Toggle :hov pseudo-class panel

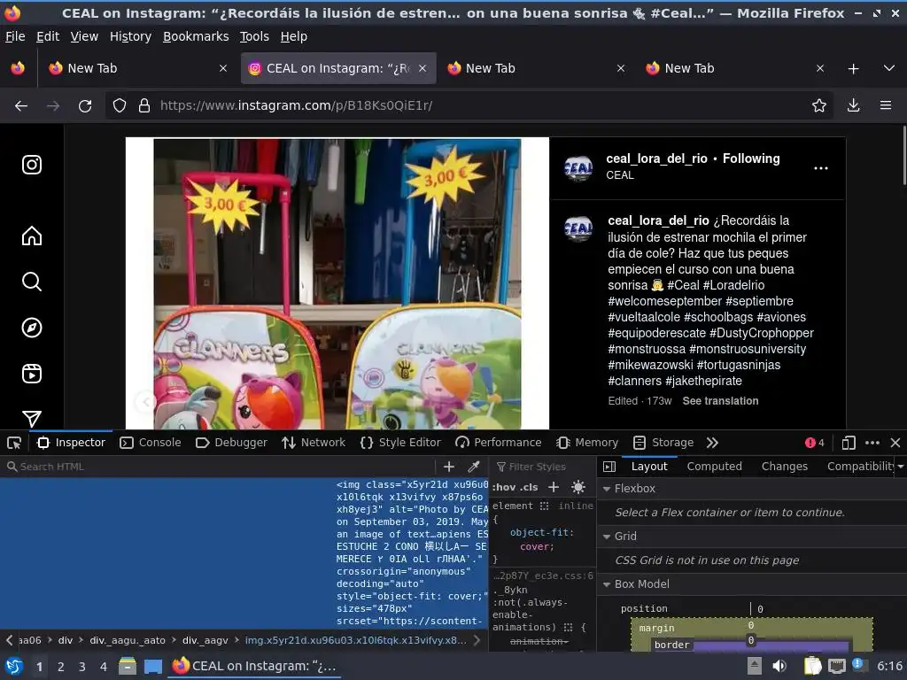click(504, 488)
